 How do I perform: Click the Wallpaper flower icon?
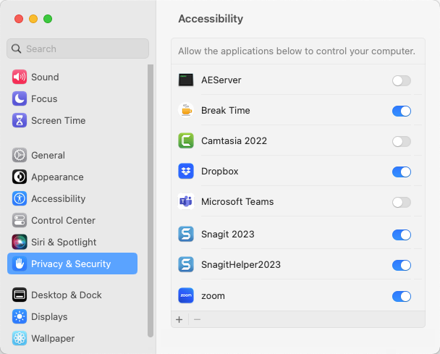[x=20, y=338]
